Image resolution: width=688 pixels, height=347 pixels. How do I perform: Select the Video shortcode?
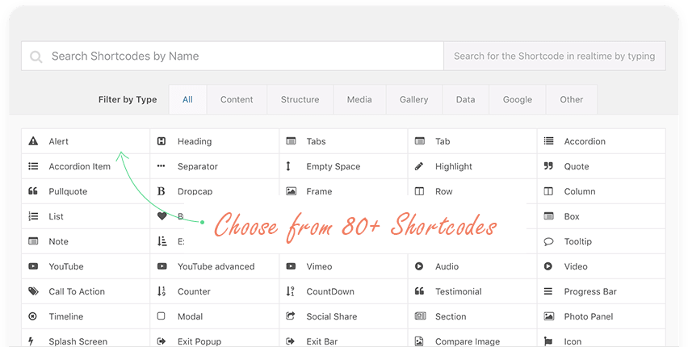point(601,266)
